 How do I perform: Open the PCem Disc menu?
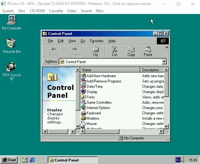[22, 11]
